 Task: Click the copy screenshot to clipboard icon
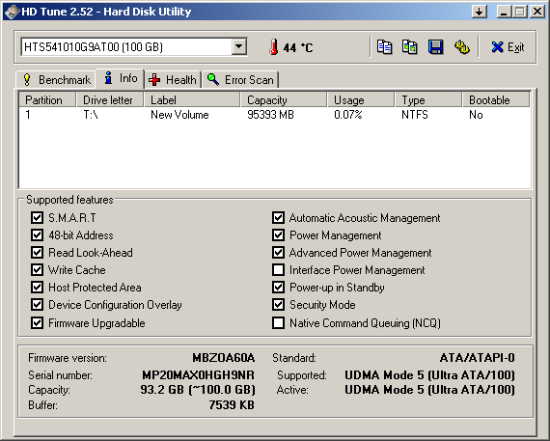[410, 47]
